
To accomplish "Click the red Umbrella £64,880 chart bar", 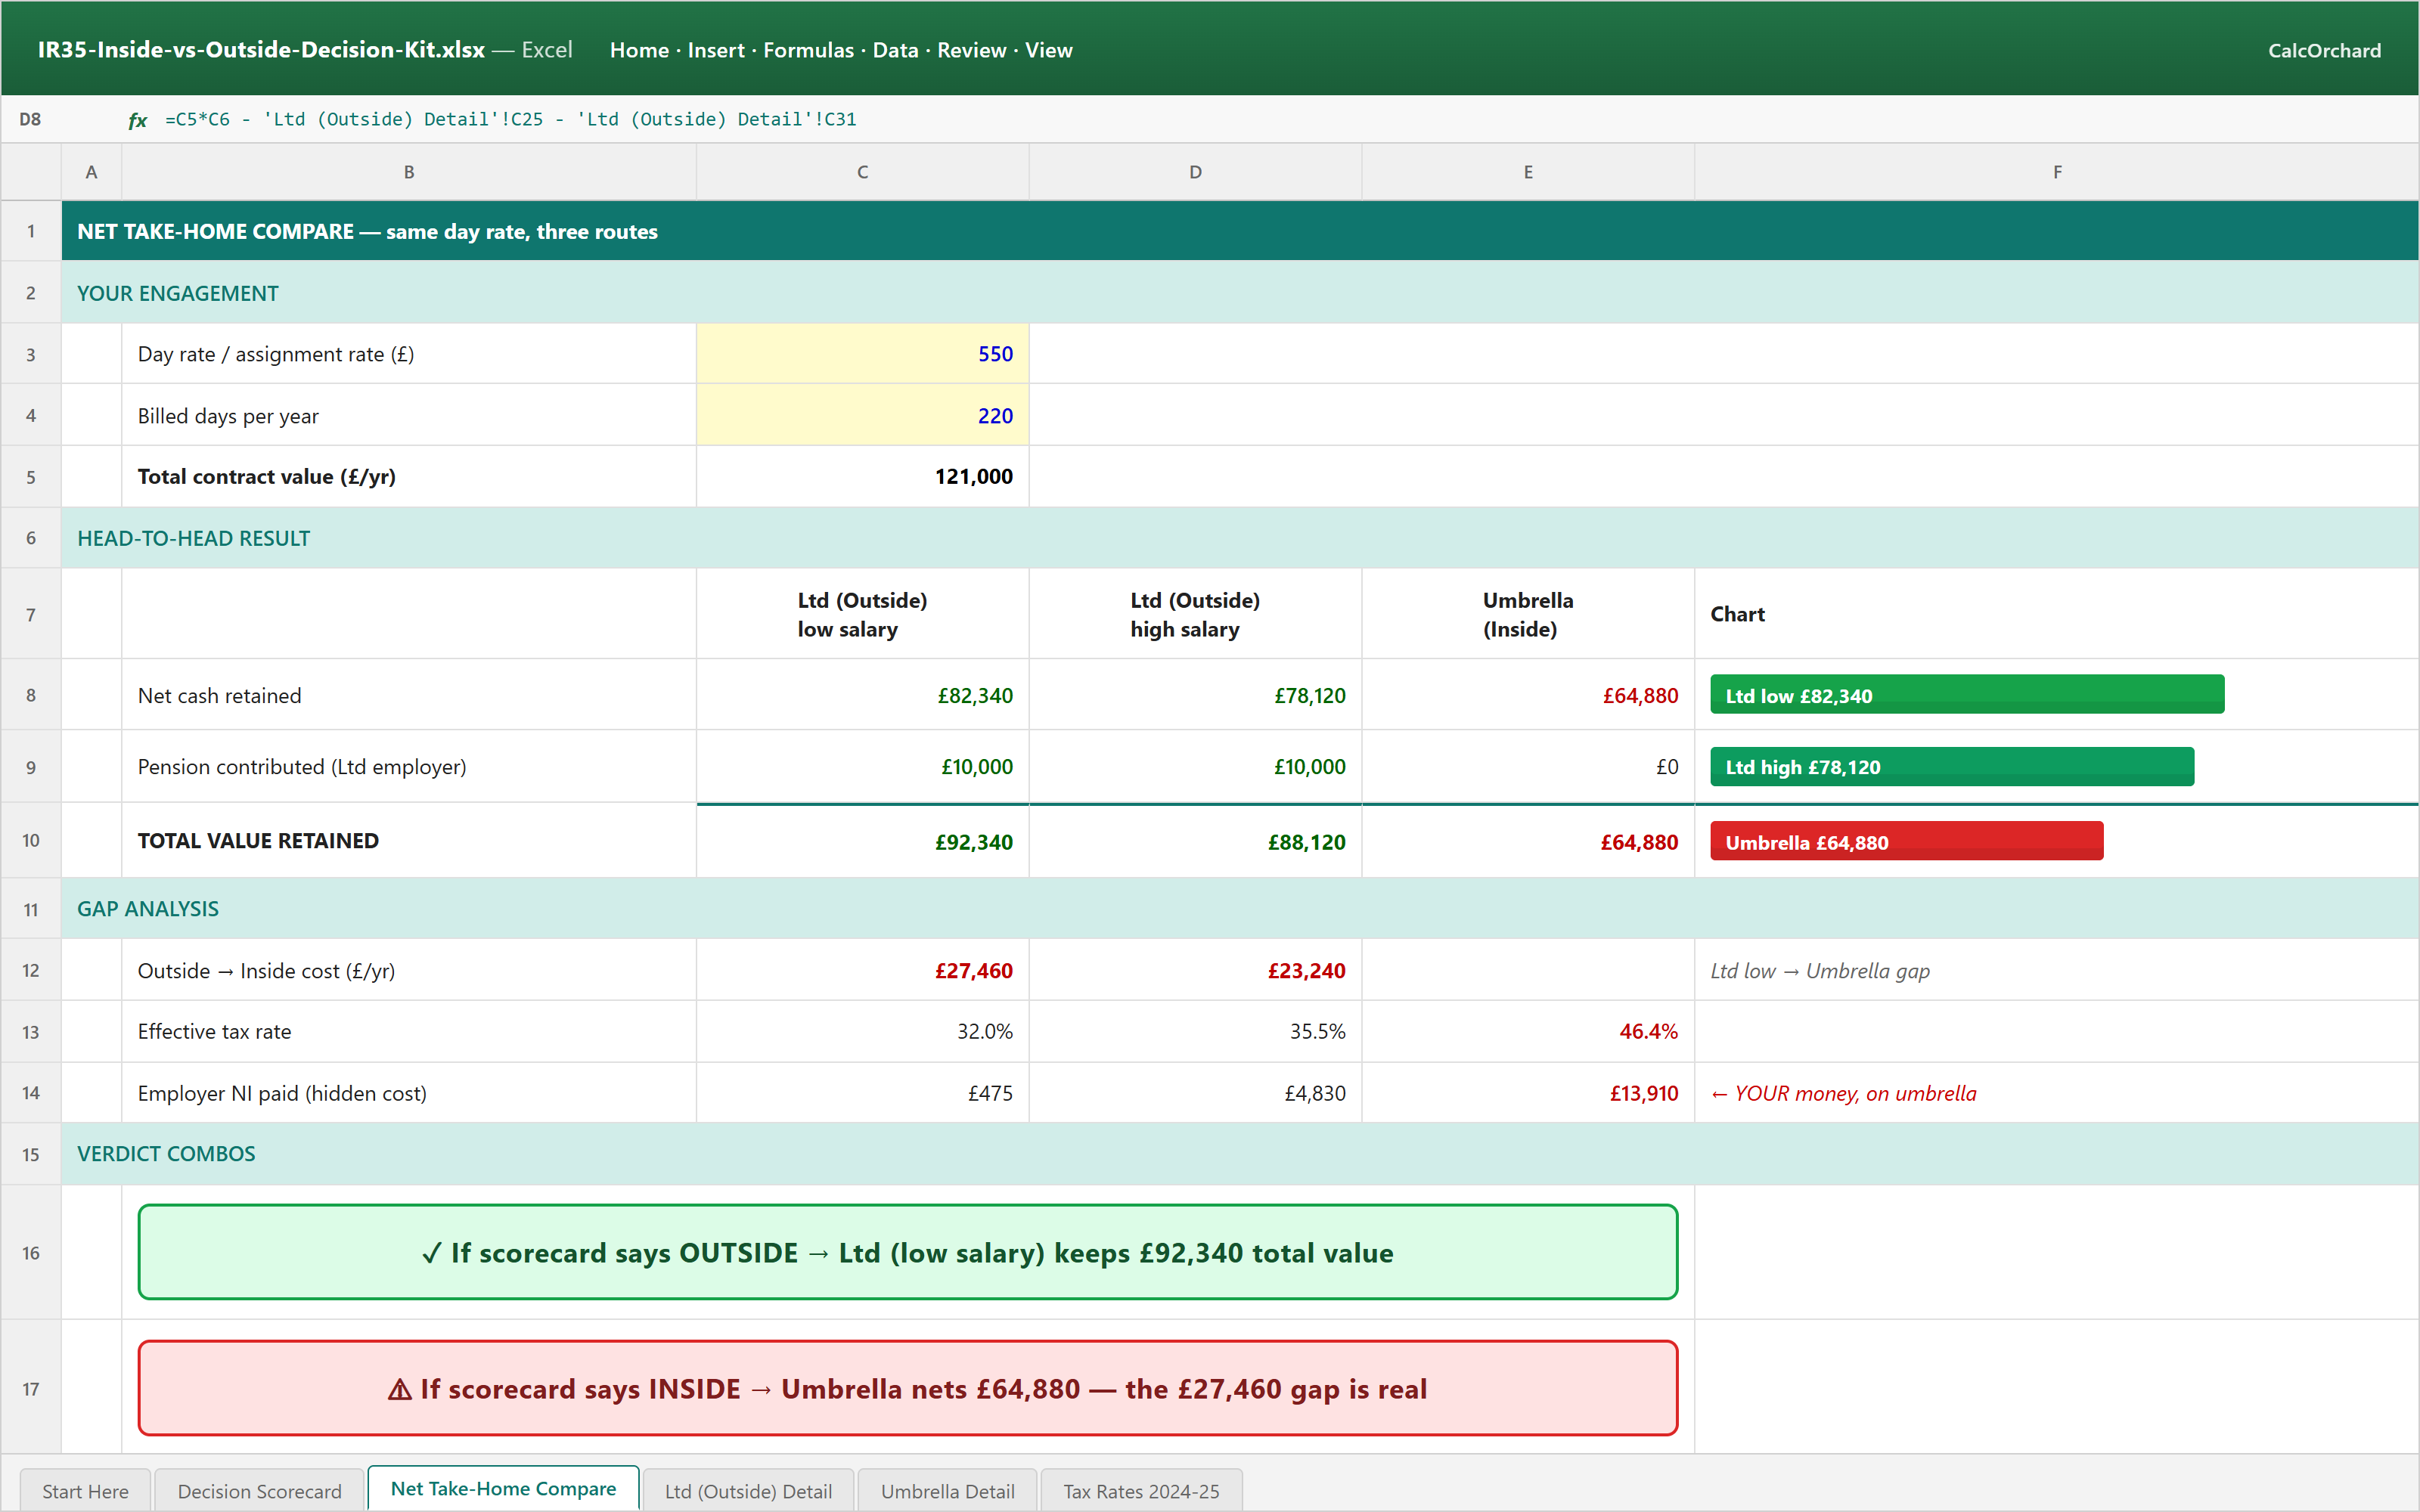I will [x=1907, y=842].
